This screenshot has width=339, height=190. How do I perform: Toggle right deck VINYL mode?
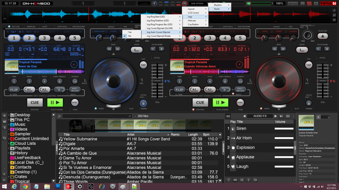coord(261,109)
